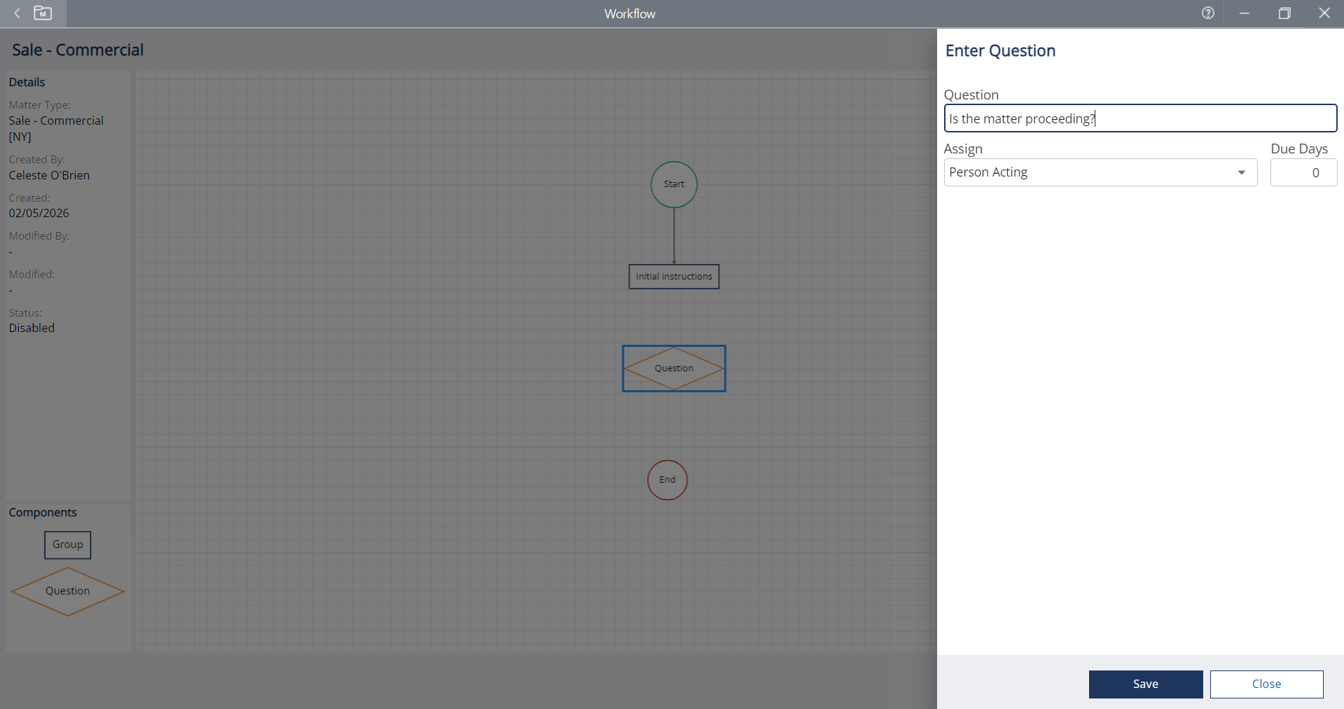This screenshot has height=709, width=1344.
Task: Minimize the Workflow window
Action: pyautogui.click(x=1245, y=13)
